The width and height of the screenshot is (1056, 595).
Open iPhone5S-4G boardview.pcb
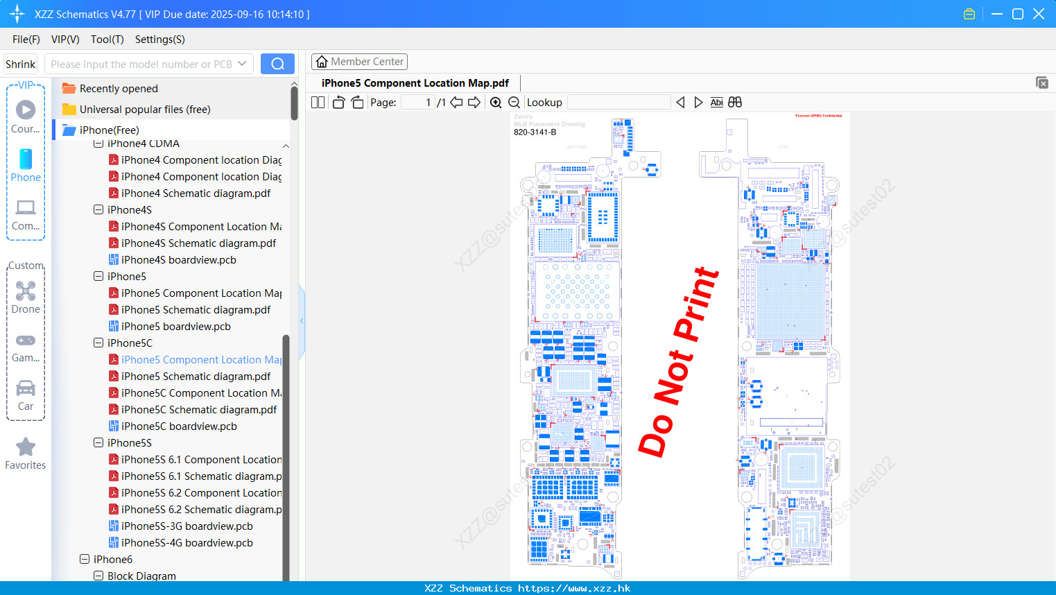pos(181,543)
